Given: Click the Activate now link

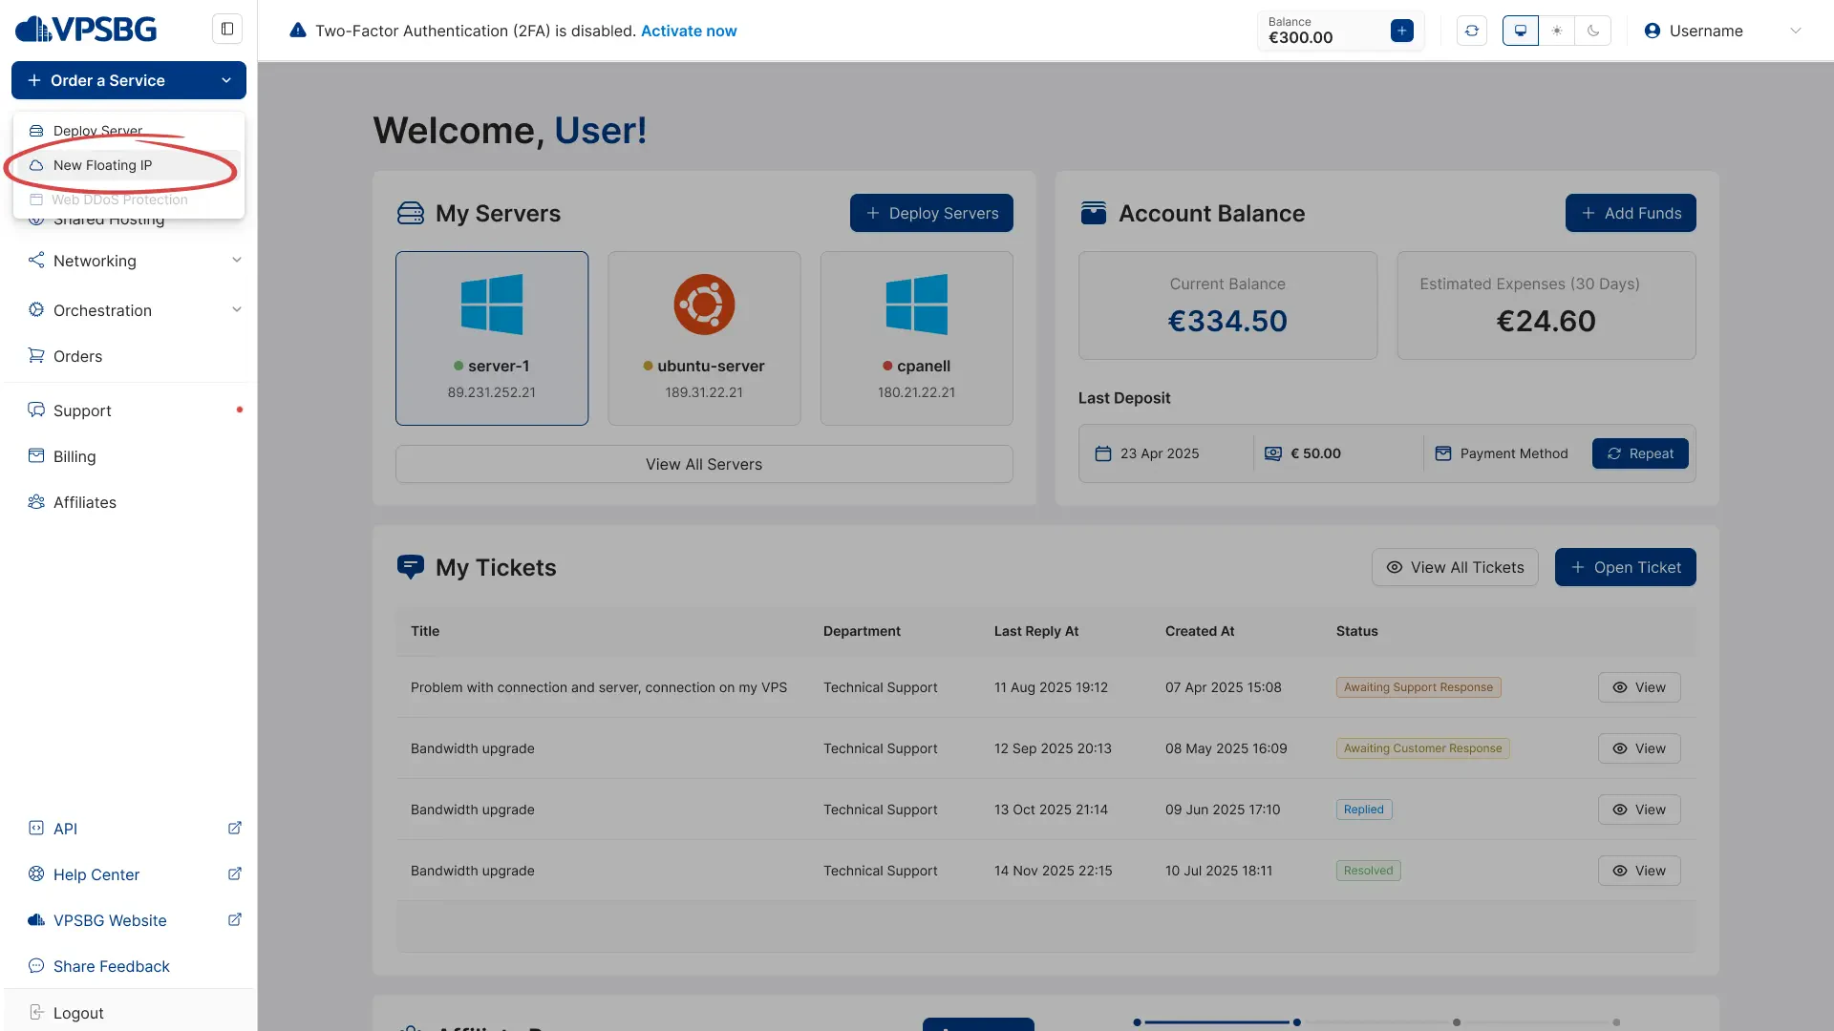Looking at the screenshot, I should click(689, 31).
